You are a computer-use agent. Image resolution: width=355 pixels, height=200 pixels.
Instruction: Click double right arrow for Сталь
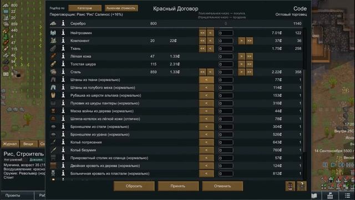click(x=250, y=72)
